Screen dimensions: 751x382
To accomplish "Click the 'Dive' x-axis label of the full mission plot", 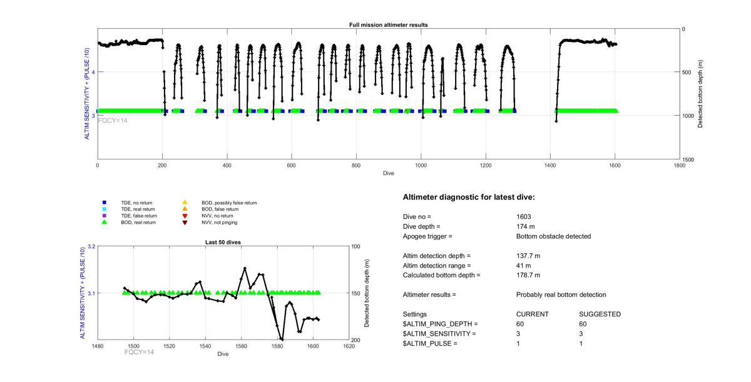I will point(389,173).
